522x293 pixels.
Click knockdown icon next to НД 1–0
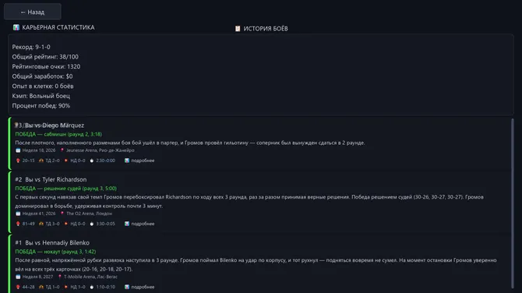pyautogui.click(x=66, y=287)
